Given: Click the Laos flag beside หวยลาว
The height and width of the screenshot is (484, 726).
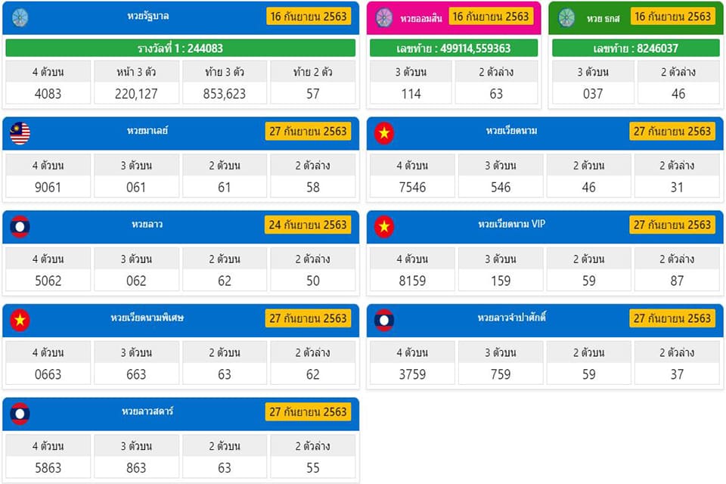Looking at the screenshot, I should point(20,227).
